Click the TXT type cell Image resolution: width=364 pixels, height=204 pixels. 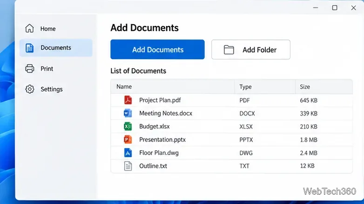pos(244,166)
